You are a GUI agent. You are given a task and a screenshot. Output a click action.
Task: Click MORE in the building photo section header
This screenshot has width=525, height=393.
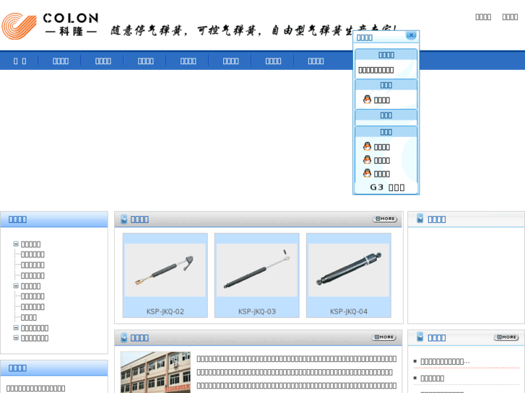[x=384, y=337]
